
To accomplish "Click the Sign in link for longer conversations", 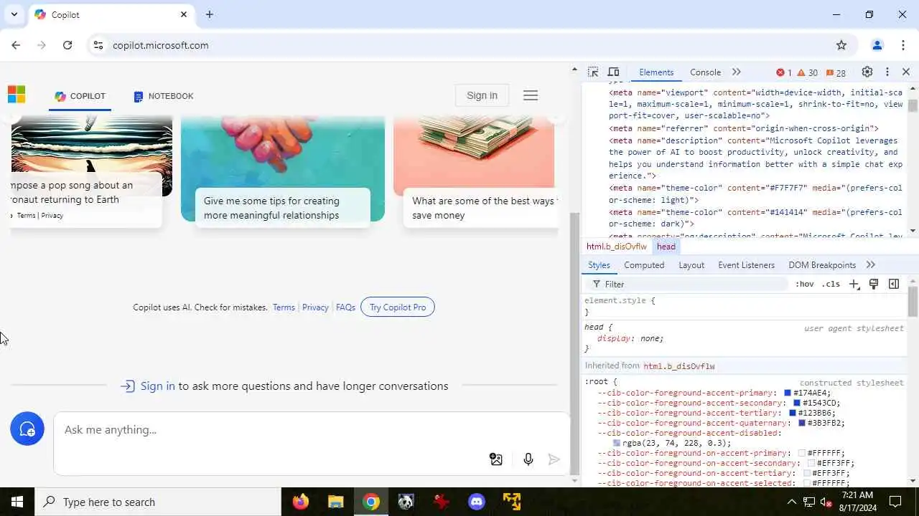I will pos(157,386).
